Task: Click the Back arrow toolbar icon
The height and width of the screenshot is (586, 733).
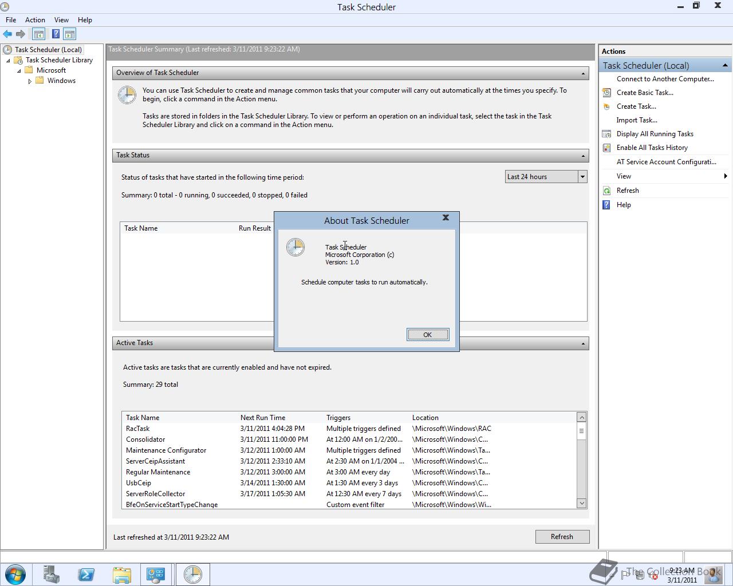Action: click(7, 34)
